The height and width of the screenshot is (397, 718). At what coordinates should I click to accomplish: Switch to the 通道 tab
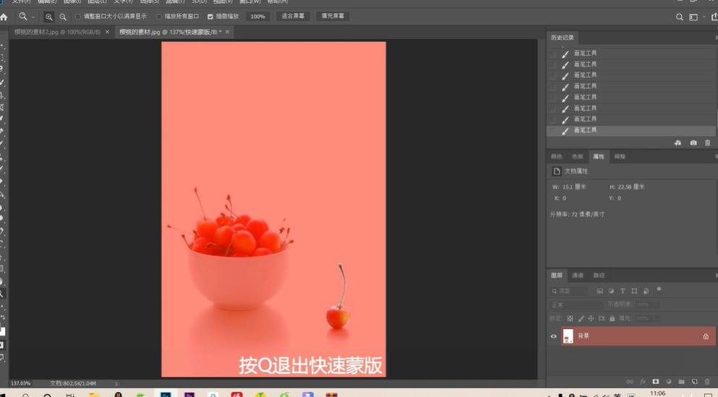pyautogui.click(x=578, y=276)
